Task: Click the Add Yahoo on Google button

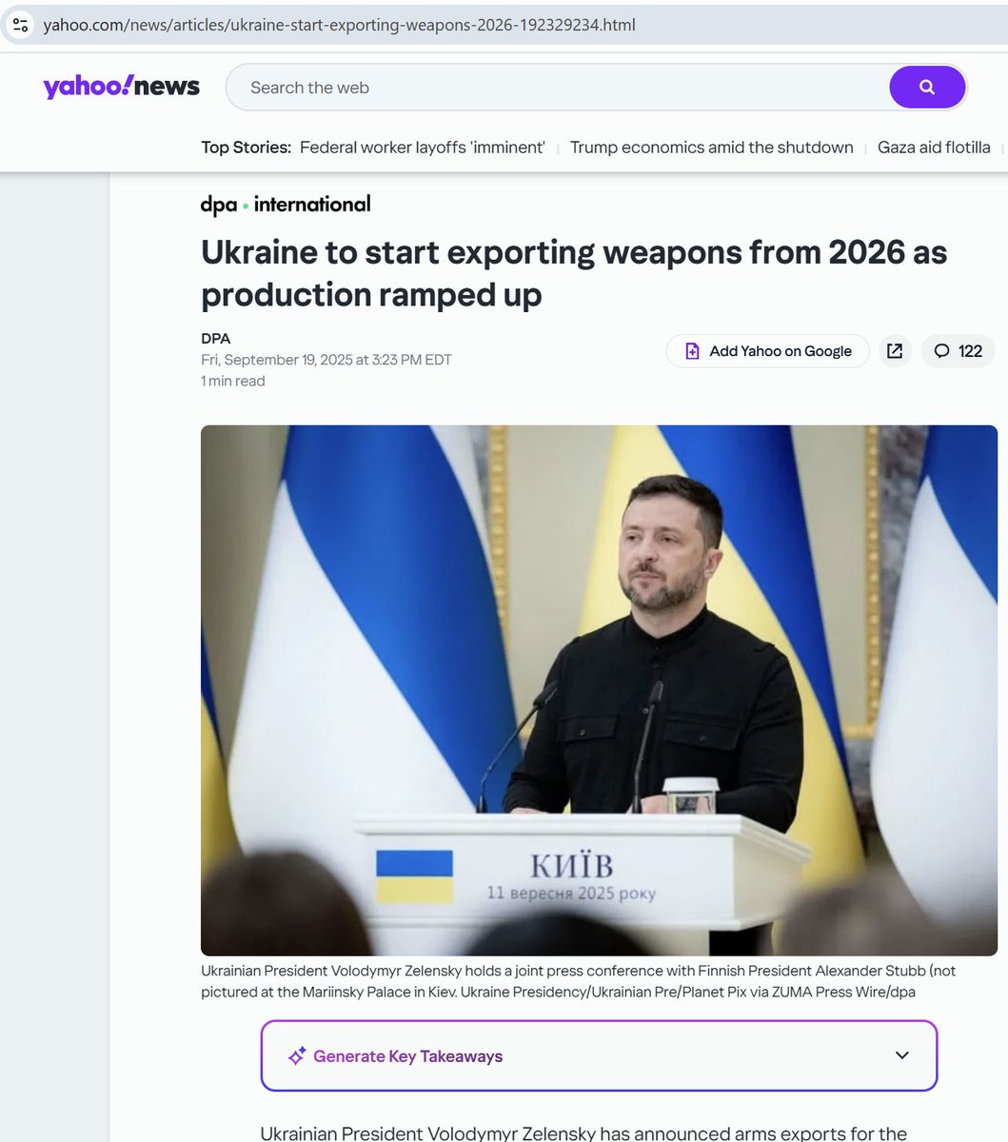Action: 767,351
